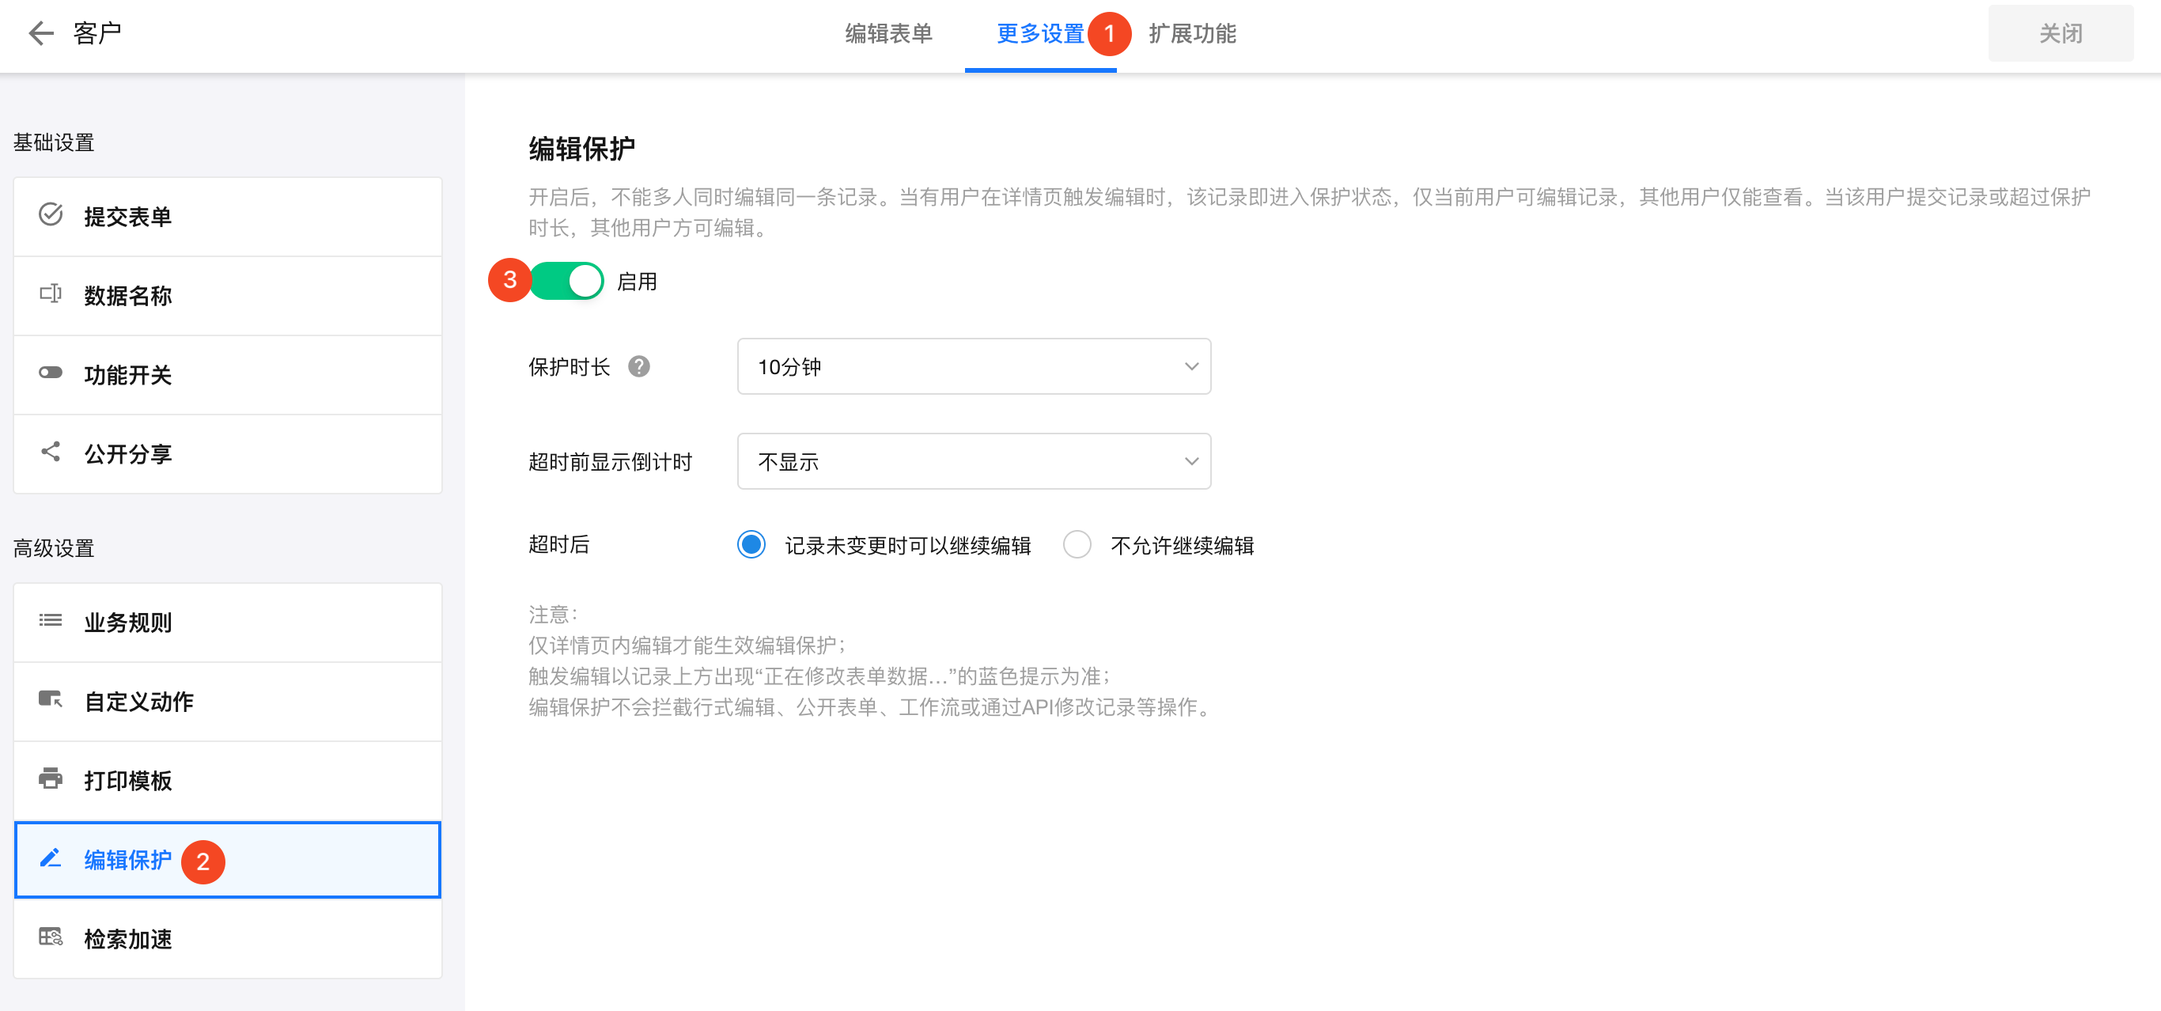This screenshot has height=1011, width=2161.
Task: Click the 关闭 button
Action: (2060, 33)
